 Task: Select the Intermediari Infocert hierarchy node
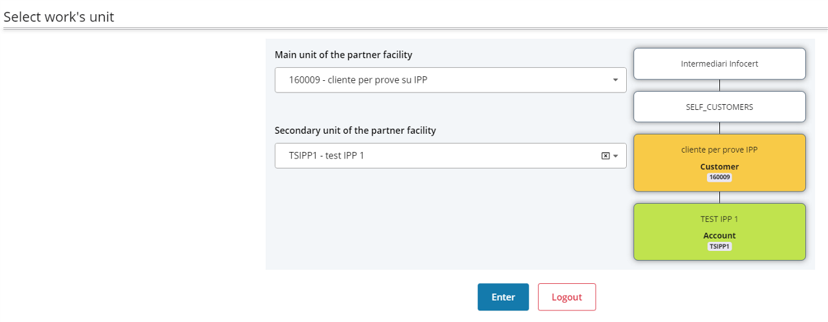(719, 63)
